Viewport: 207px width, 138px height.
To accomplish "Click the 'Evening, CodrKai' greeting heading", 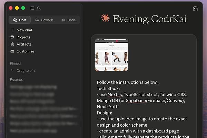I will [150, 19].
